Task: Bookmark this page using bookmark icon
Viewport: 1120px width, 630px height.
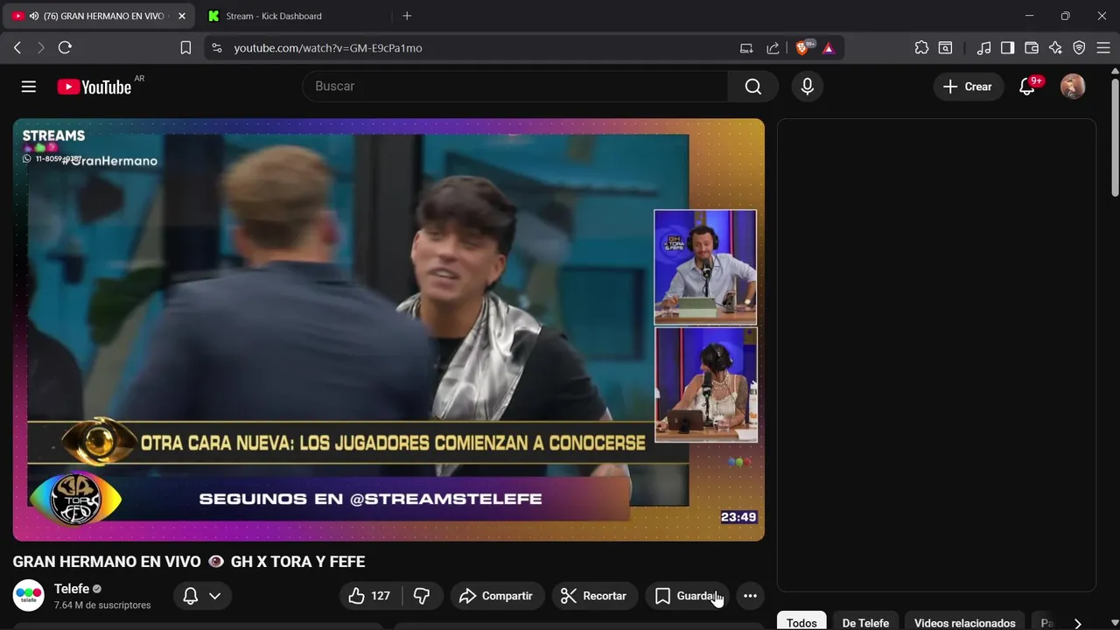Action: pos(185,48)
